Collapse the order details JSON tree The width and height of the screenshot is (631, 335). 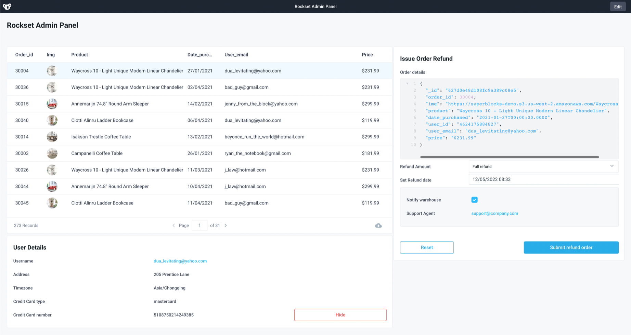[407, 83]
